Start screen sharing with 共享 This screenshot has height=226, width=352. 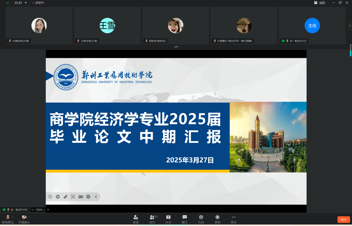pyautogui.click(x=168, y=219)
